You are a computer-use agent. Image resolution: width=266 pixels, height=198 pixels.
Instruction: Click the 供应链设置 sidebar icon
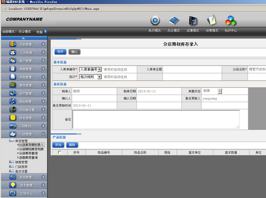point(13,110)
